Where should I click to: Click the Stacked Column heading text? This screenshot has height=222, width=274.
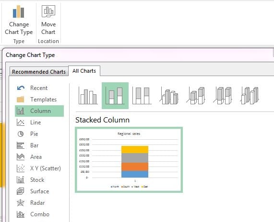[x=102, y=120]
